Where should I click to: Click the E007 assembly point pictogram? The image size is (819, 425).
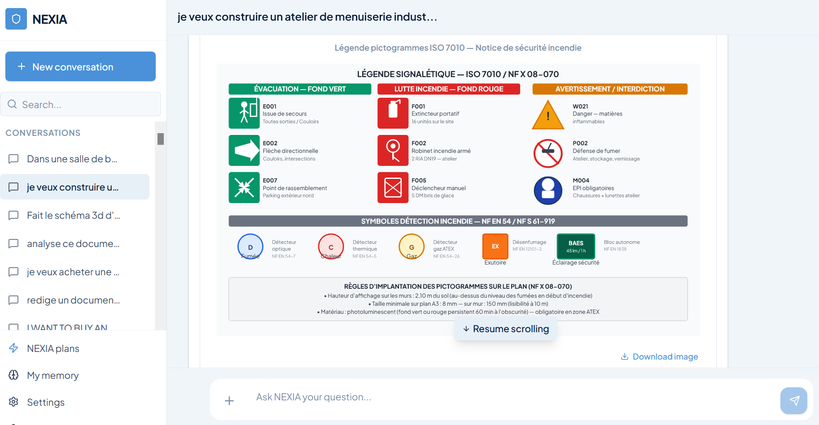244,187
